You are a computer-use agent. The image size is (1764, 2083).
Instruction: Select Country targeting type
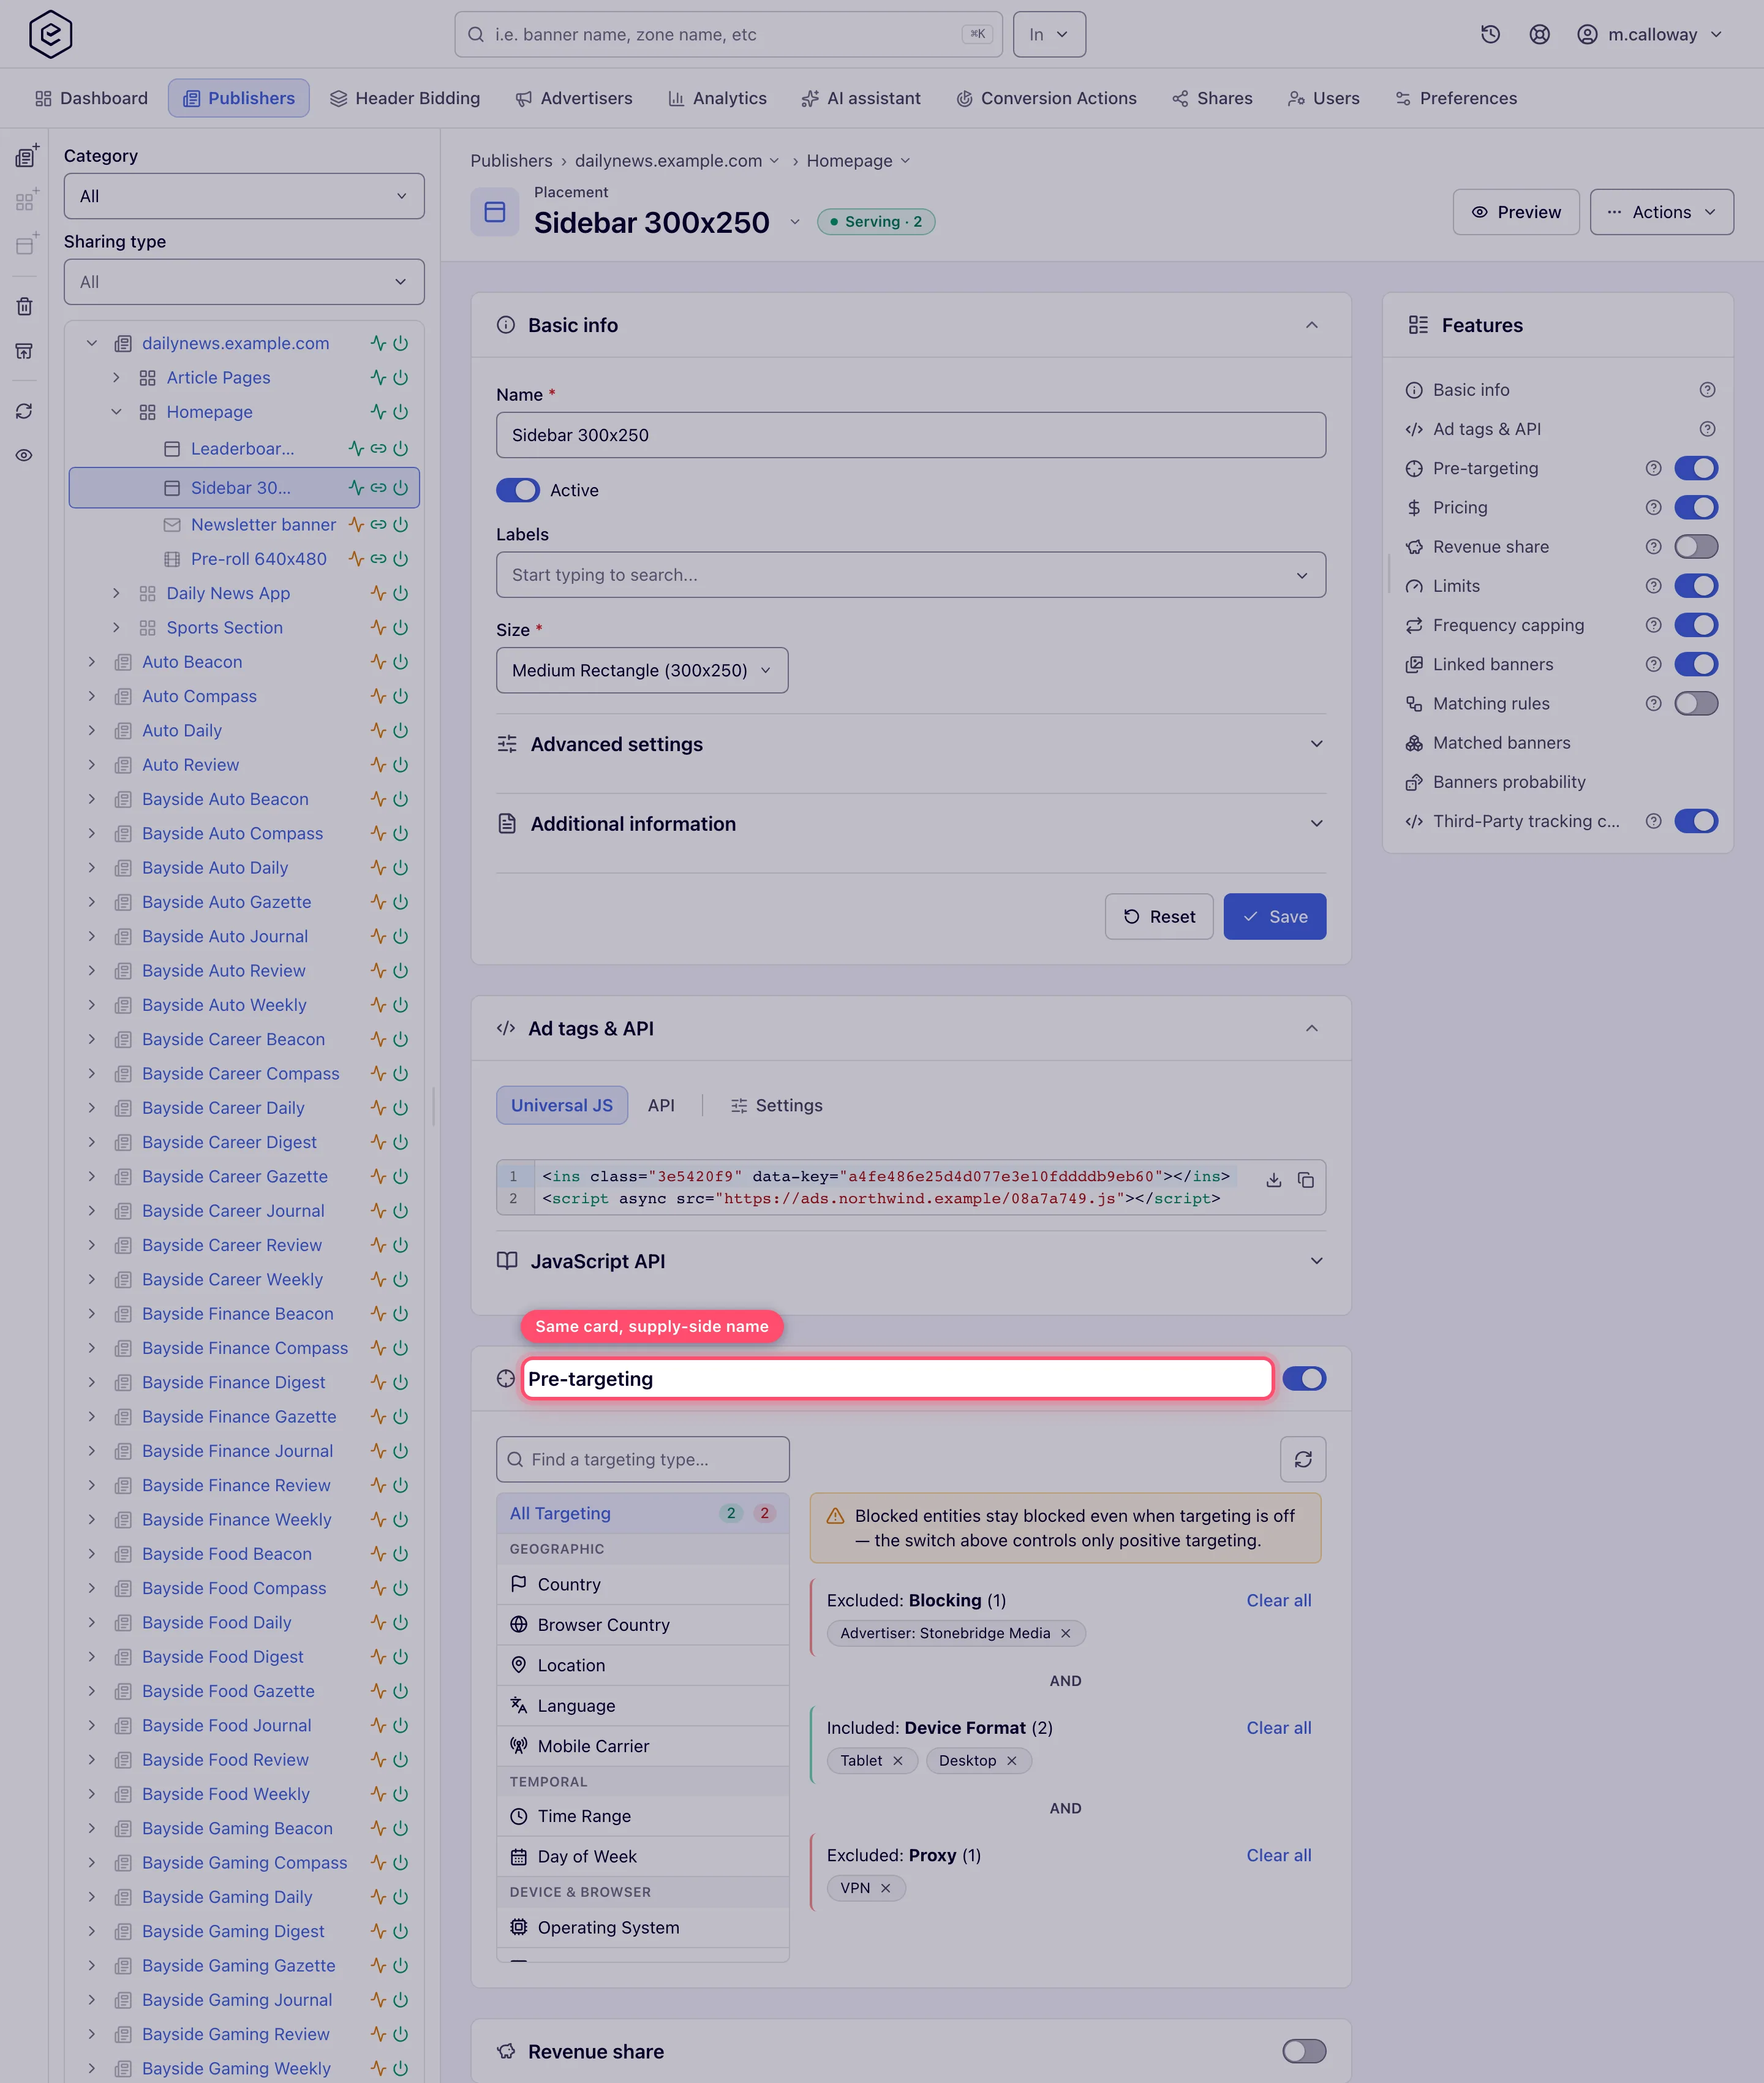[643, 1585]
